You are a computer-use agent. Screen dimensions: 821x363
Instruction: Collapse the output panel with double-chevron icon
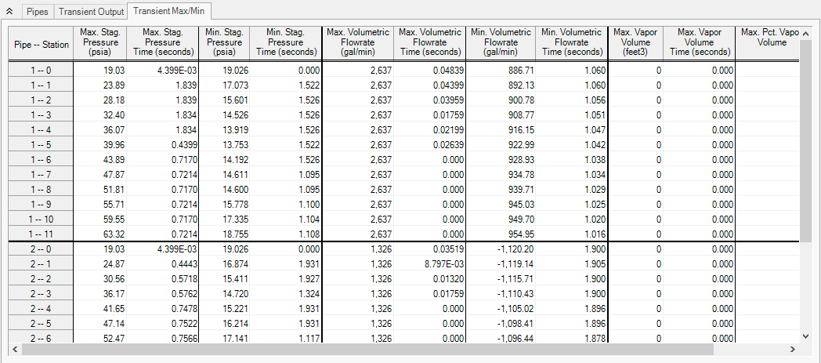pyautogui.click(x=9, y=13)
